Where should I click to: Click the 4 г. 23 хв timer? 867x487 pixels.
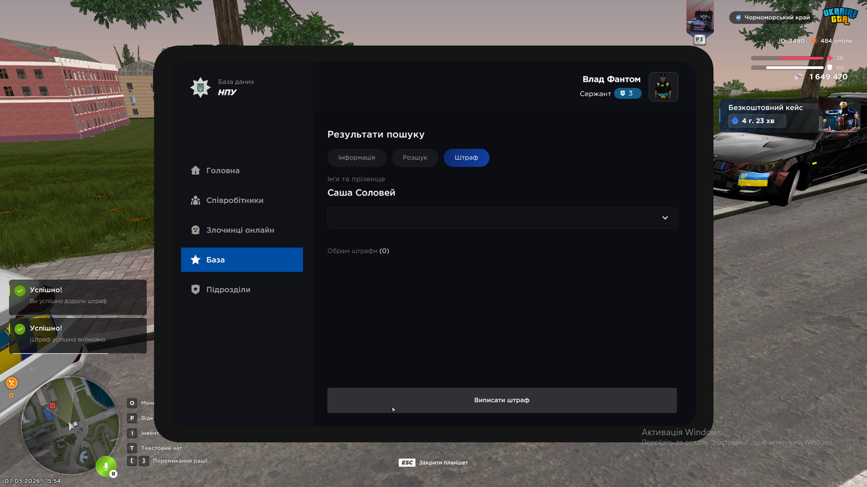click(757, 121)
